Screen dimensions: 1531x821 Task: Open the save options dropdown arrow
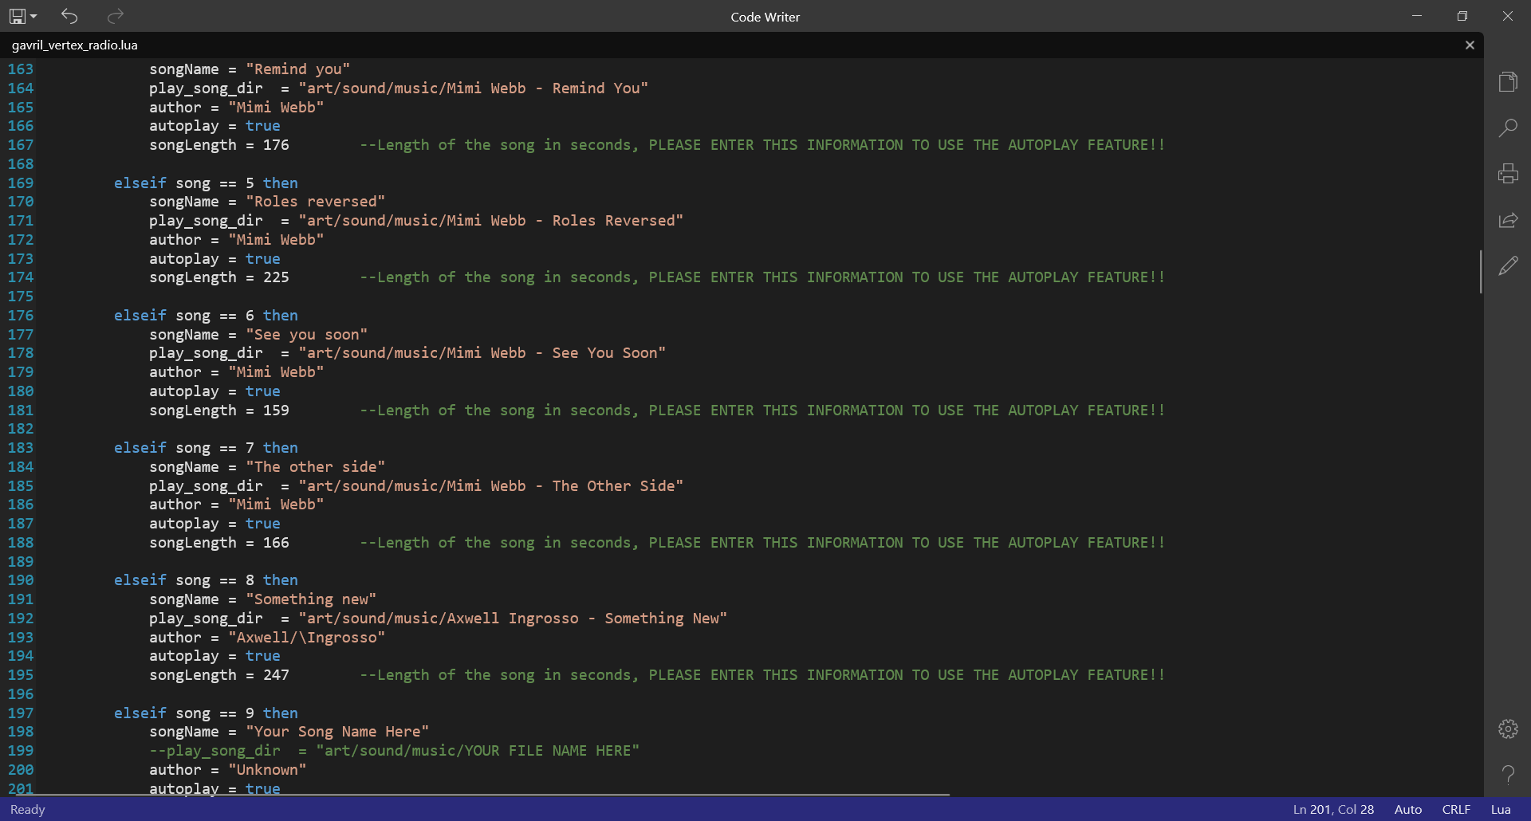33,16
